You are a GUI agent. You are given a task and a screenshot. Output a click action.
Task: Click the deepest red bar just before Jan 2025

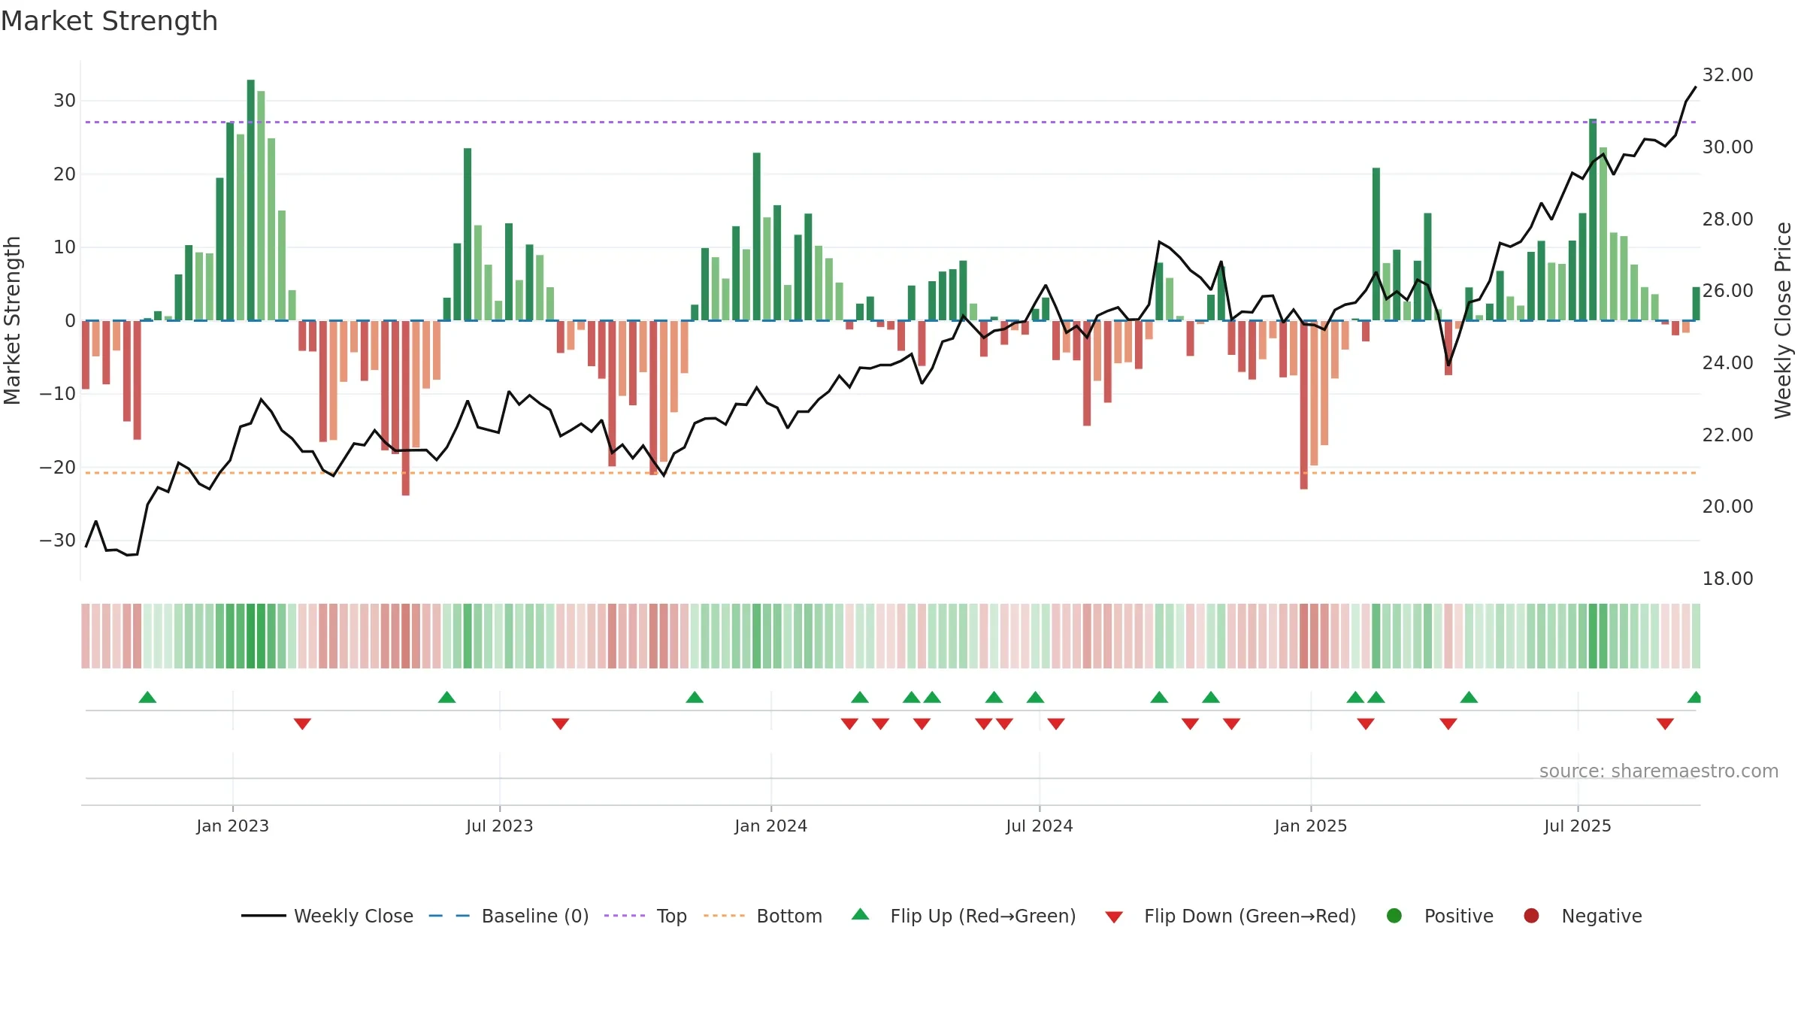tap(1303, 404)
